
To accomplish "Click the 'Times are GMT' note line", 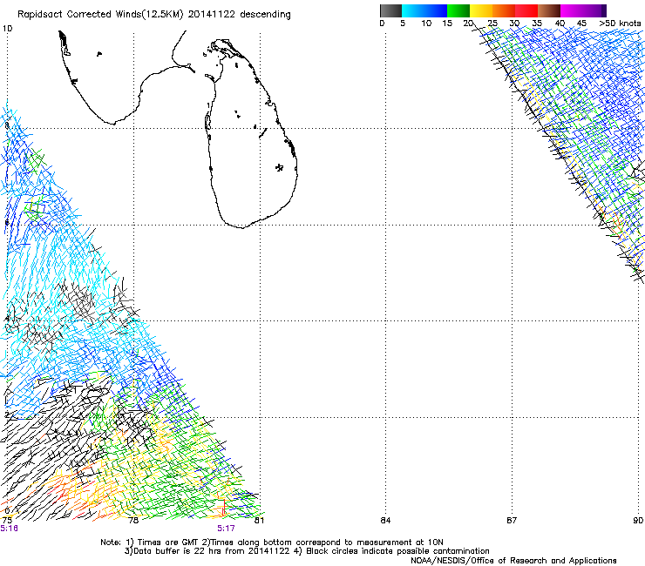I will point(272,542).
